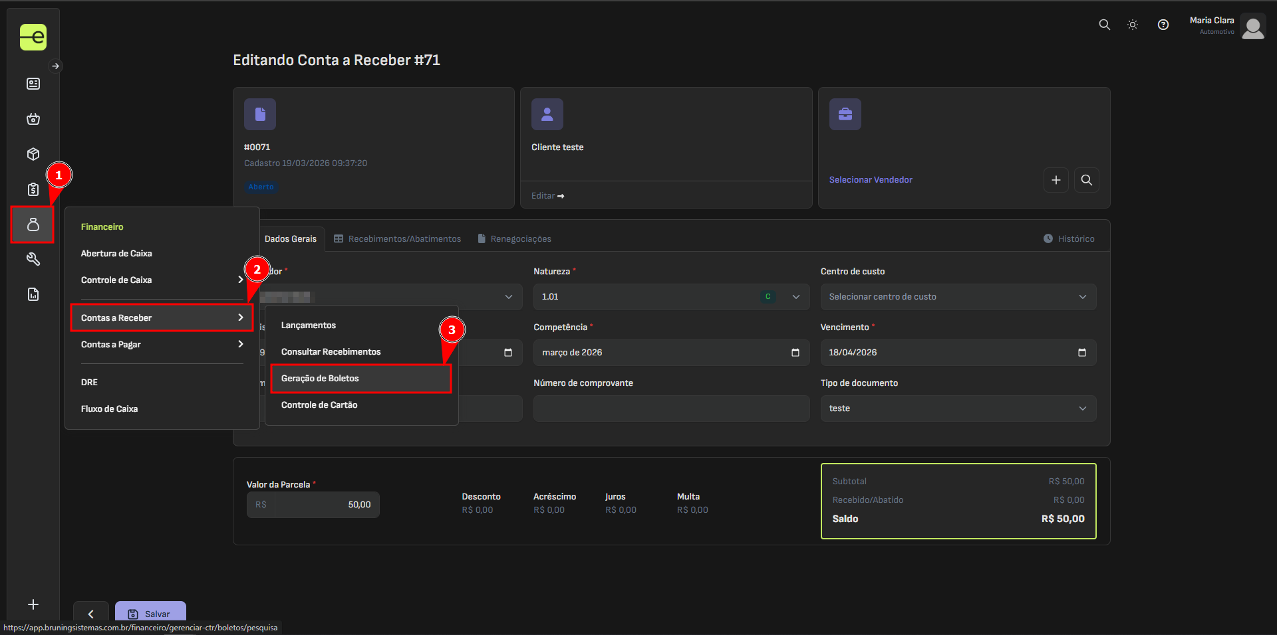Click the Número de comprovante input field
The image size is (1277, 635).
tap(670, 408)
